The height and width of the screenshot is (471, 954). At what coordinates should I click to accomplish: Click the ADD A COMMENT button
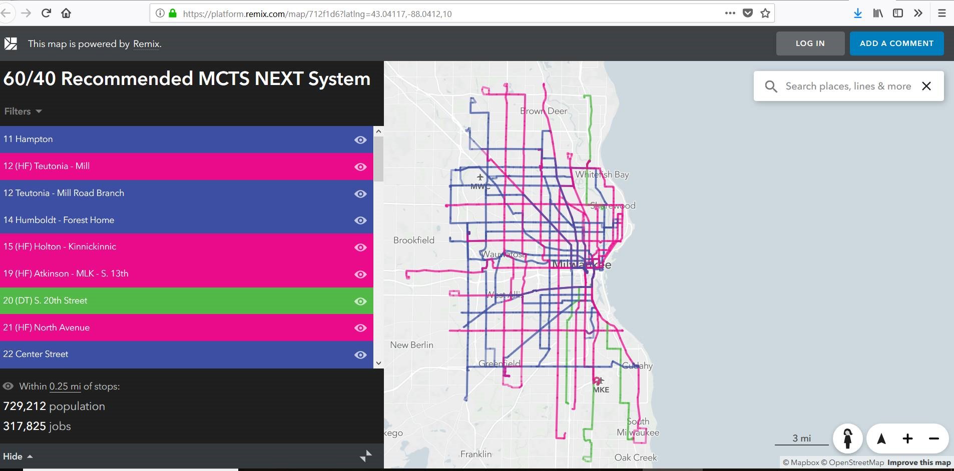click(x=896, y=43)
